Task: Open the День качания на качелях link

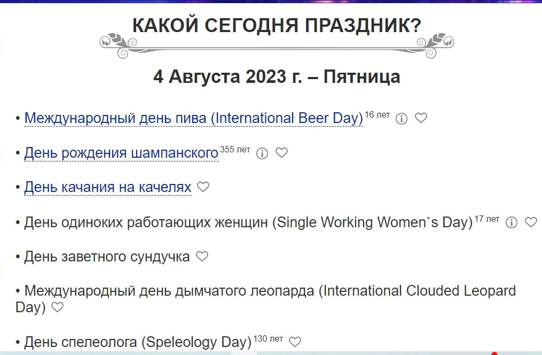Action: (107, 187)
